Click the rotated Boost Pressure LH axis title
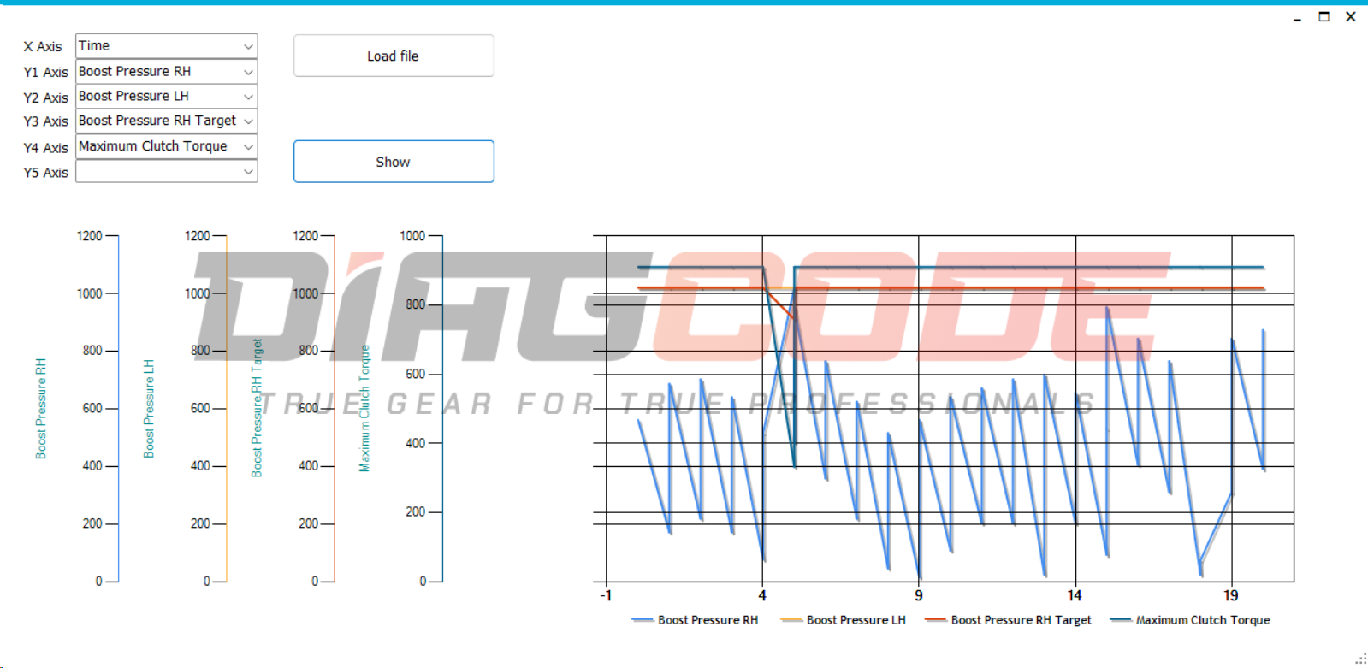This screenshot has height=668, width=1368. point(149,409)
